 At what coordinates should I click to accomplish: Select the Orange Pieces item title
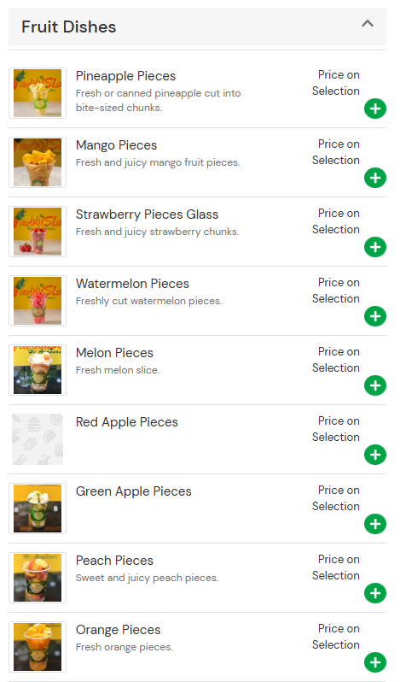point(118,630)
